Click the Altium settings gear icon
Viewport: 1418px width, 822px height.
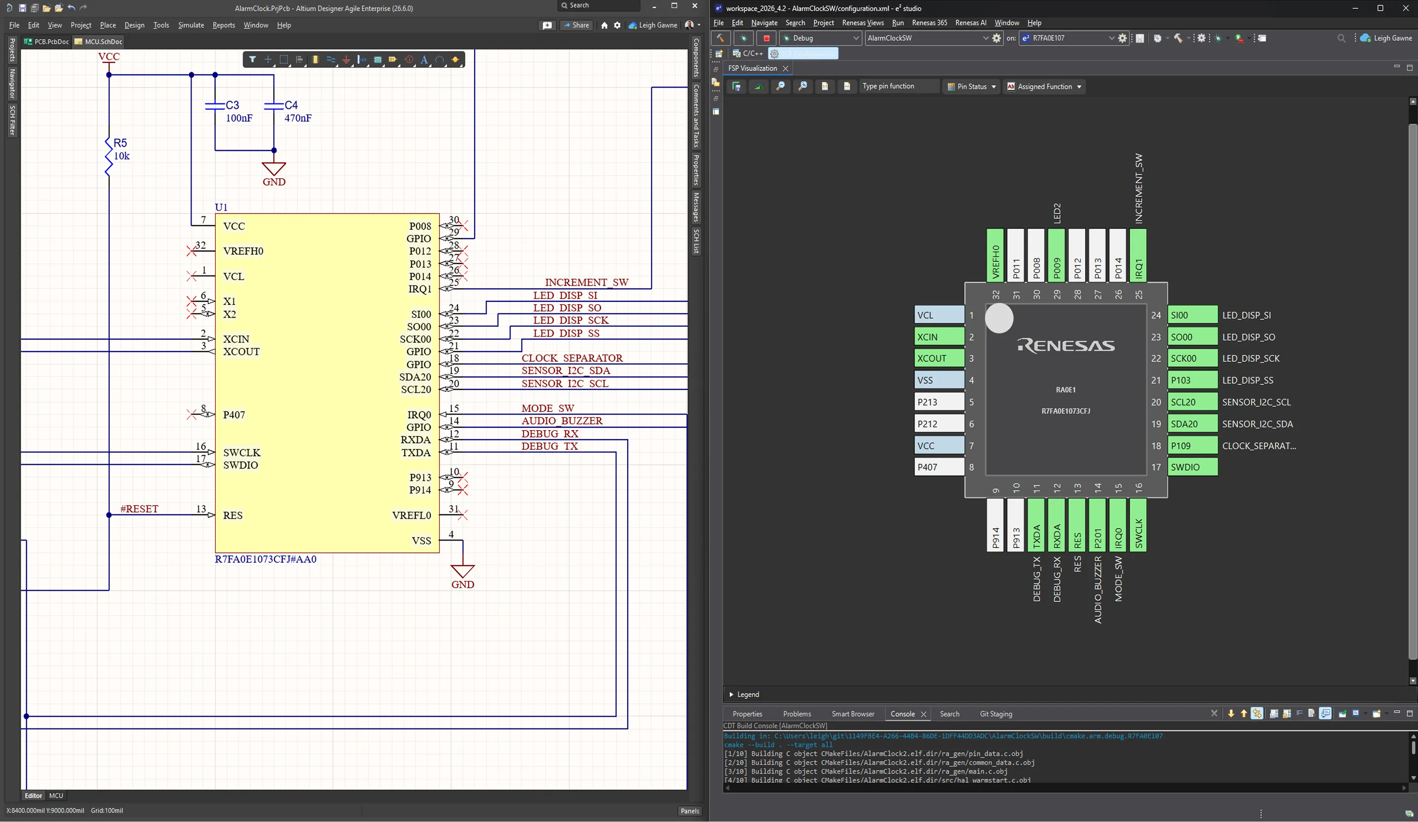[617, 25]
